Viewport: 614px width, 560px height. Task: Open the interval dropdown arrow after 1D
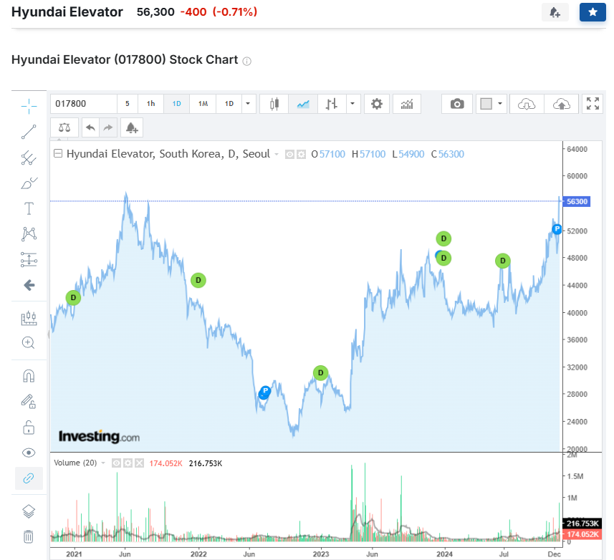coord(248,104)
